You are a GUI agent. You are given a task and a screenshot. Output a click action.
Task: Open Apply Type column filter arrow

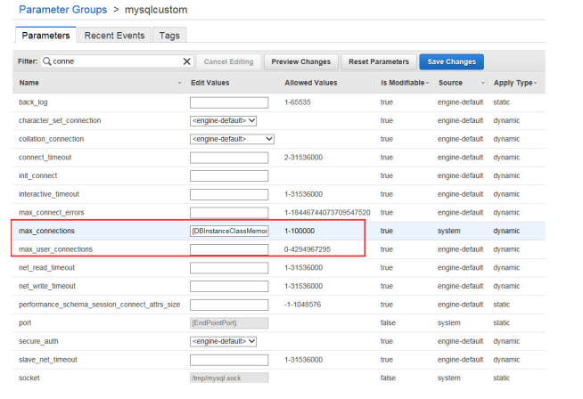click(x=535, y=83)
